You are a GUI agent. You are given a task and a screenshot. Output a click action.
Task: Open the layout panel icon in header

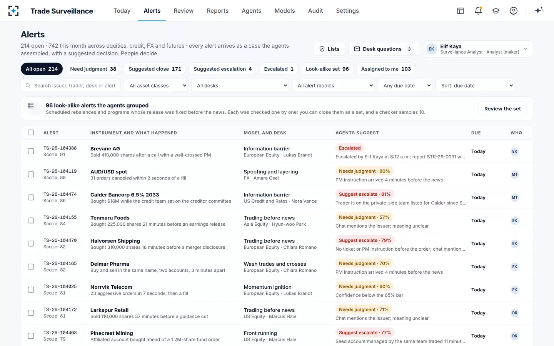click(x=461, y=11)
